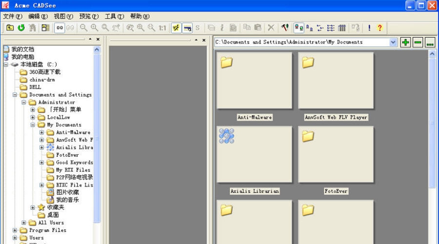The height and width of the screenshot is (244, 439).
Task: Collapse the Administrator tree node
Action: pos(24,102)
